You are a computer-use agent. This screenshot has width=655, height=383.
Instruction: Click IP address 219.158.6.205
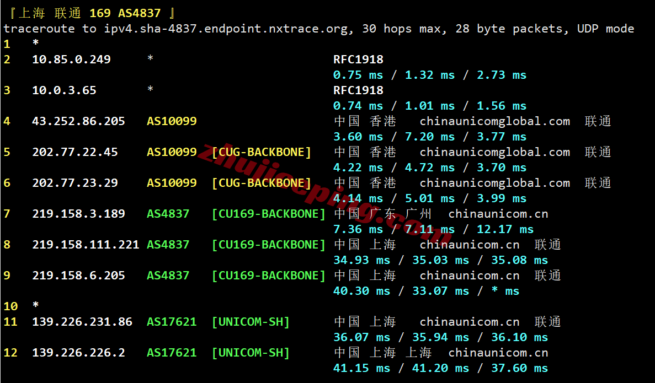[78, 276]
